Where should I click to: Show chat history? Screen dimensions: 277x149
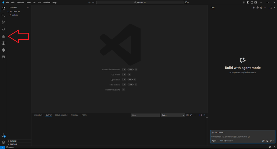point(257,8)
